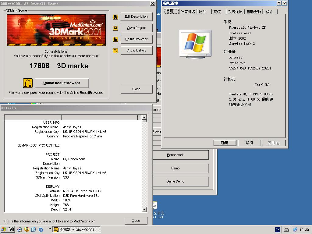Open the second quick launch icon with face
The height and width of the screenshot is (234, 312).
tap(27, 230)
